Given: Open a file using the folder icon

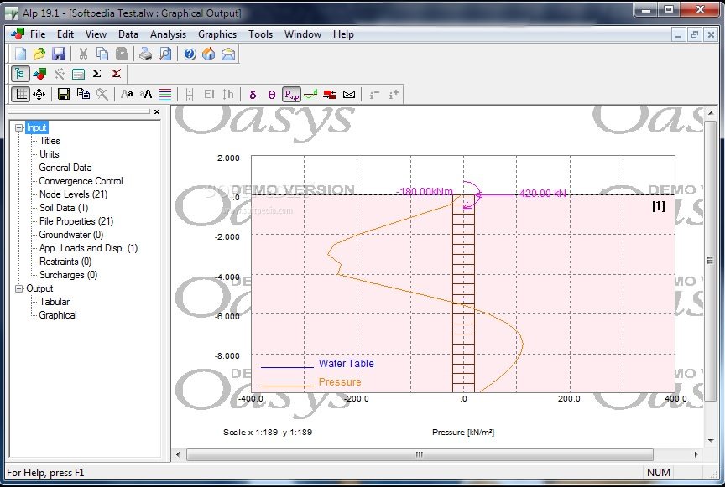Looking at the screenshot, I should (39, 54).
